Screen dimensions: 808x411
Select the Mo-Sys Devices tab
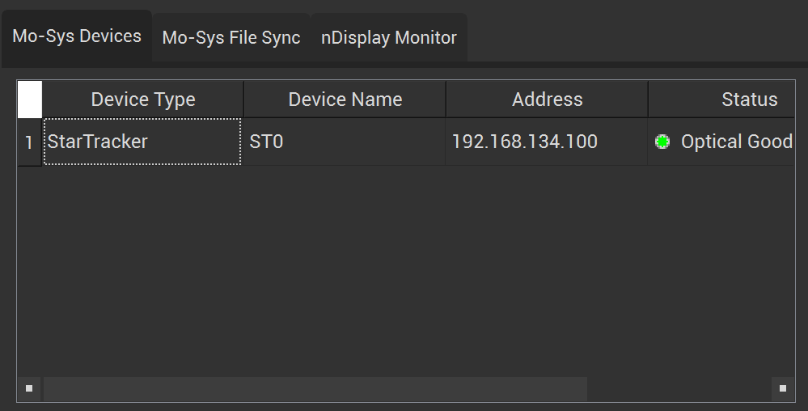coord(77,36)
